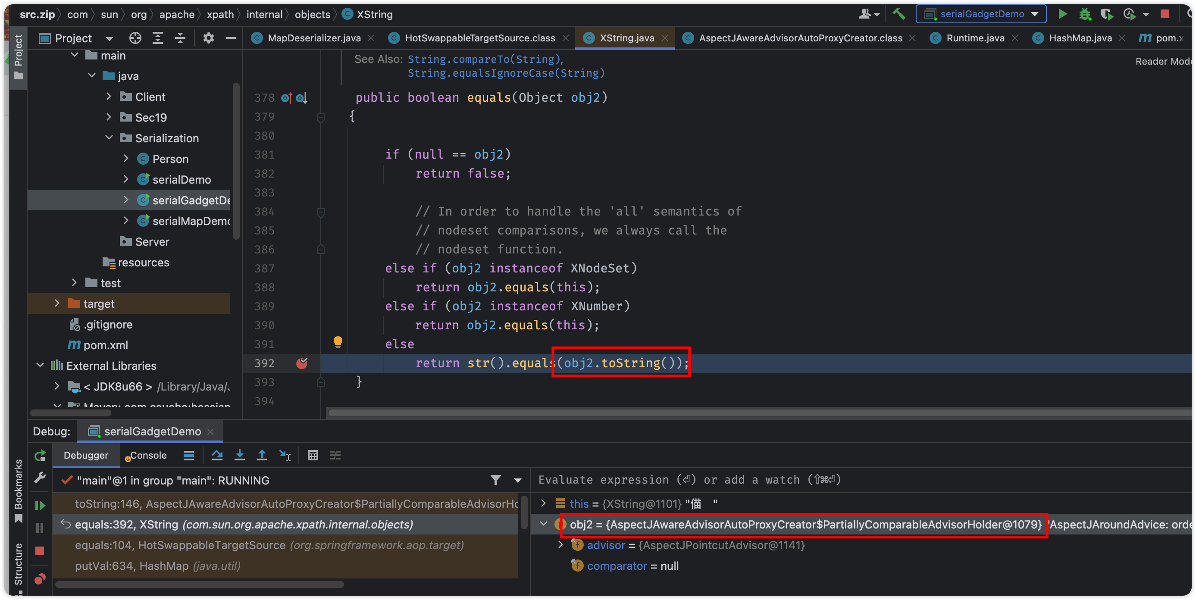Toggle the breakpoint on line 392
This screenshot has height=600, width=1196.
[302, 363]
